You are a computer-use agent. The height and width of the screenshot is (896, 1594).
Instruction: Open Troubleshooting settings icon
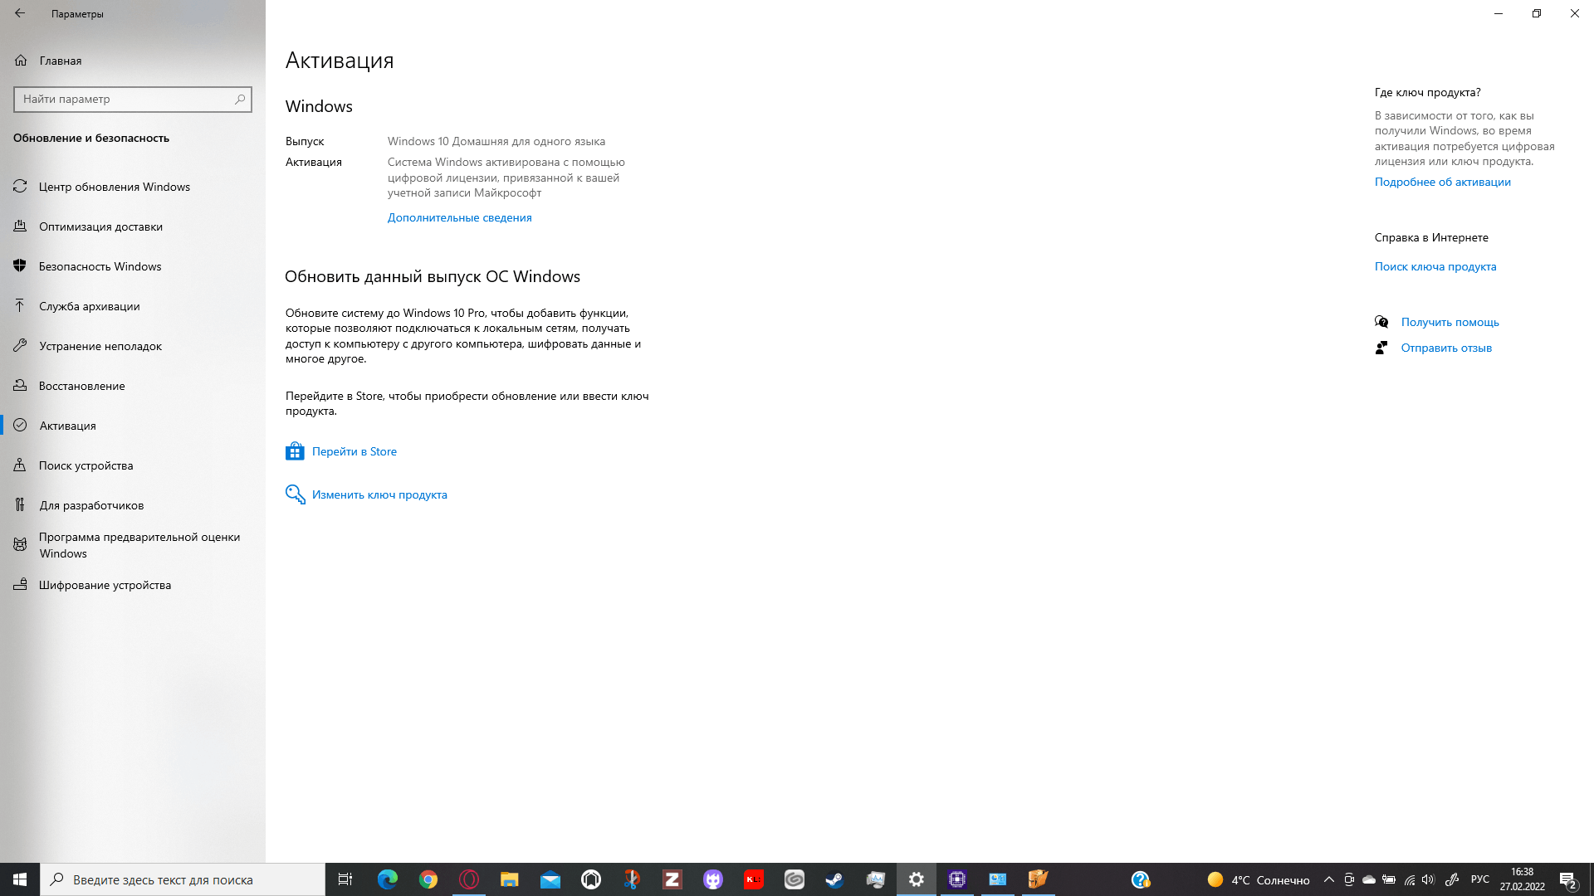20,346
